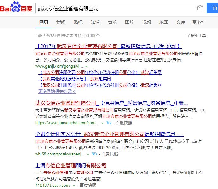Open the 文库 tab
Image resolution: width=218 pixels, height=189 pixels.
point(181,22)
